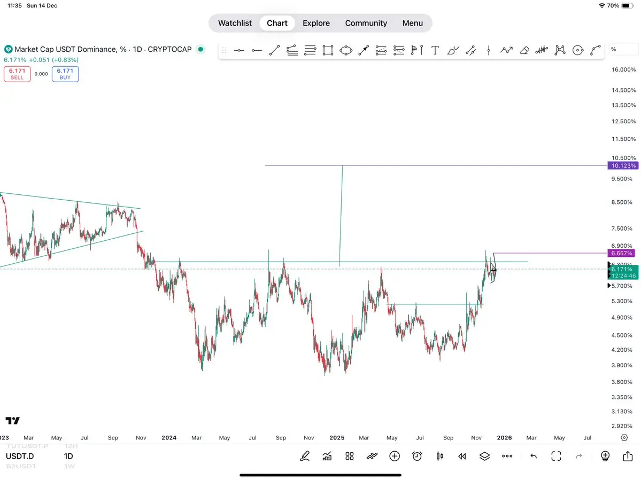
Task: Select the parallel lines tool
Action: [310, 50]
